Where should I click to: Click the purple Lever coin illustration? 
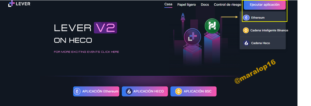click(x=192, y=37)
